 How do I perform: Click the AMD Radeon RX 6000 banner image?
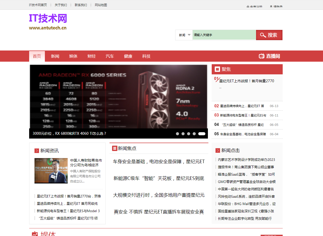(x=118, y=97)
